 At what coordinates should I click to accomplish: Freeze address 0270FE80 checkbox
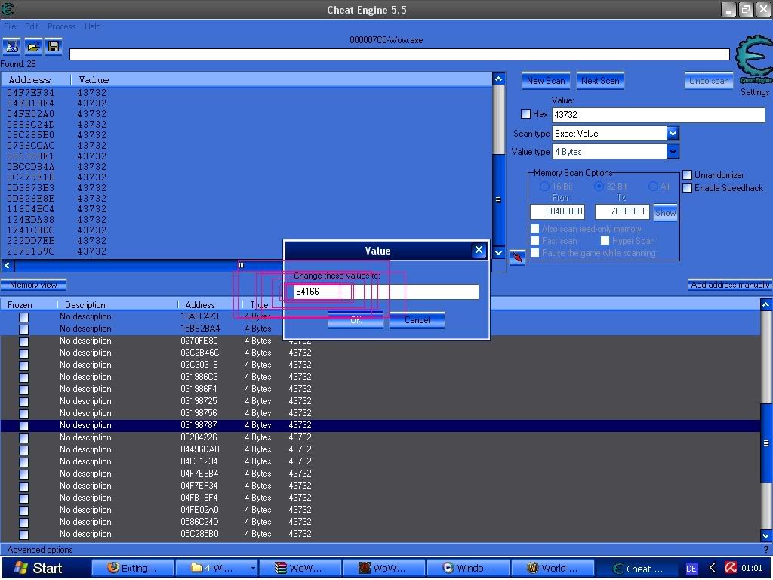23,341
